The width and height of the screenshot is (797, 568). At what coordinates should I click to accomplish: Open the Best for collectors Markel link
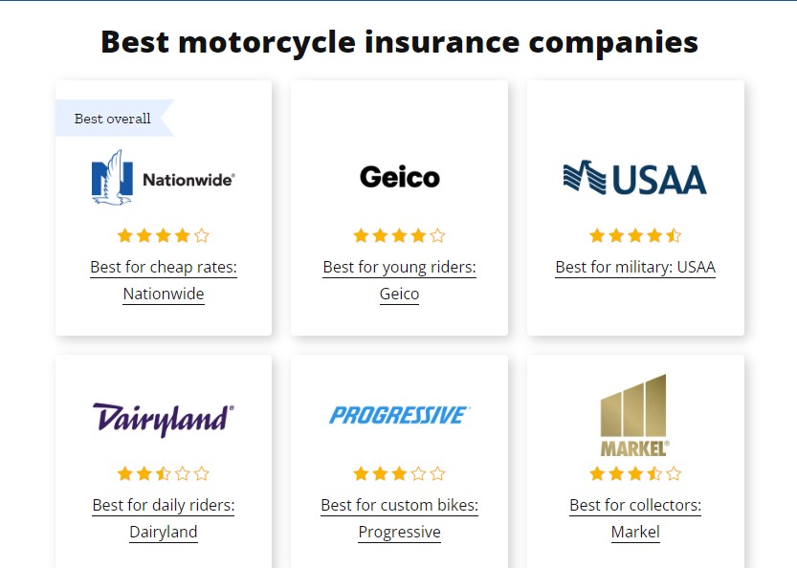[x=635, y=518]
